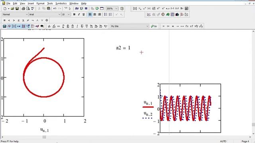Toggle bulleted list

[106, 14]
